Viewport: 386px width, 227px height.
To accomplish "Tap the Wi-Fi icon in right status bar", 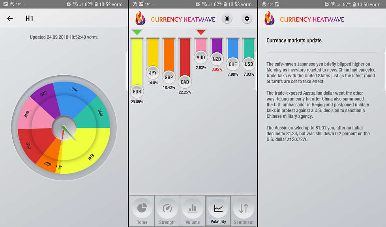I will click(x=333, y=4).
